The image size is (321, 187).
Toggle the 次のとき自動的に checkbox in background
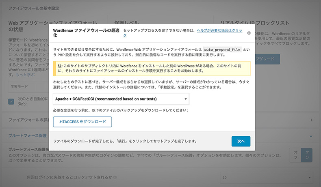pyautogui.click(x=11, y=101)
